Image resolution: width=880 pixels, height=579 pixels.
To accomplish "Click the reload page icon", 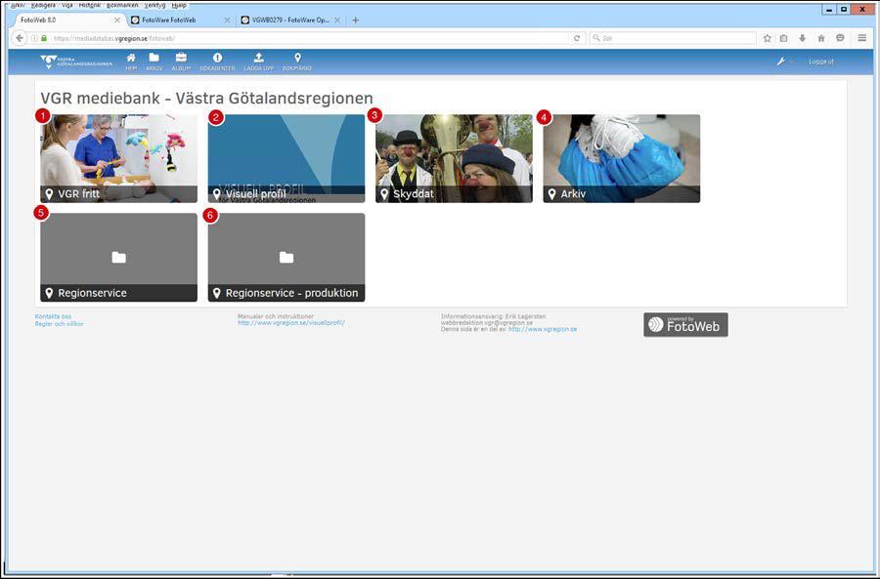I will point(576,38).
